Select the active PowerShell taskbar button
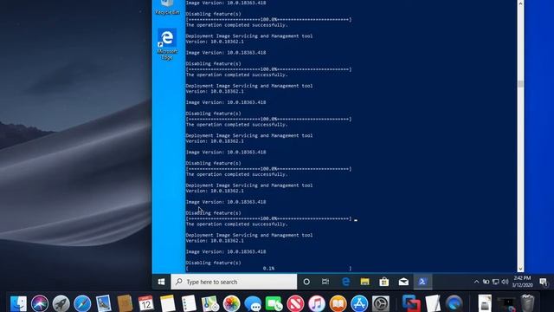This screenshot has width=554, height=312. click(422, 282)
